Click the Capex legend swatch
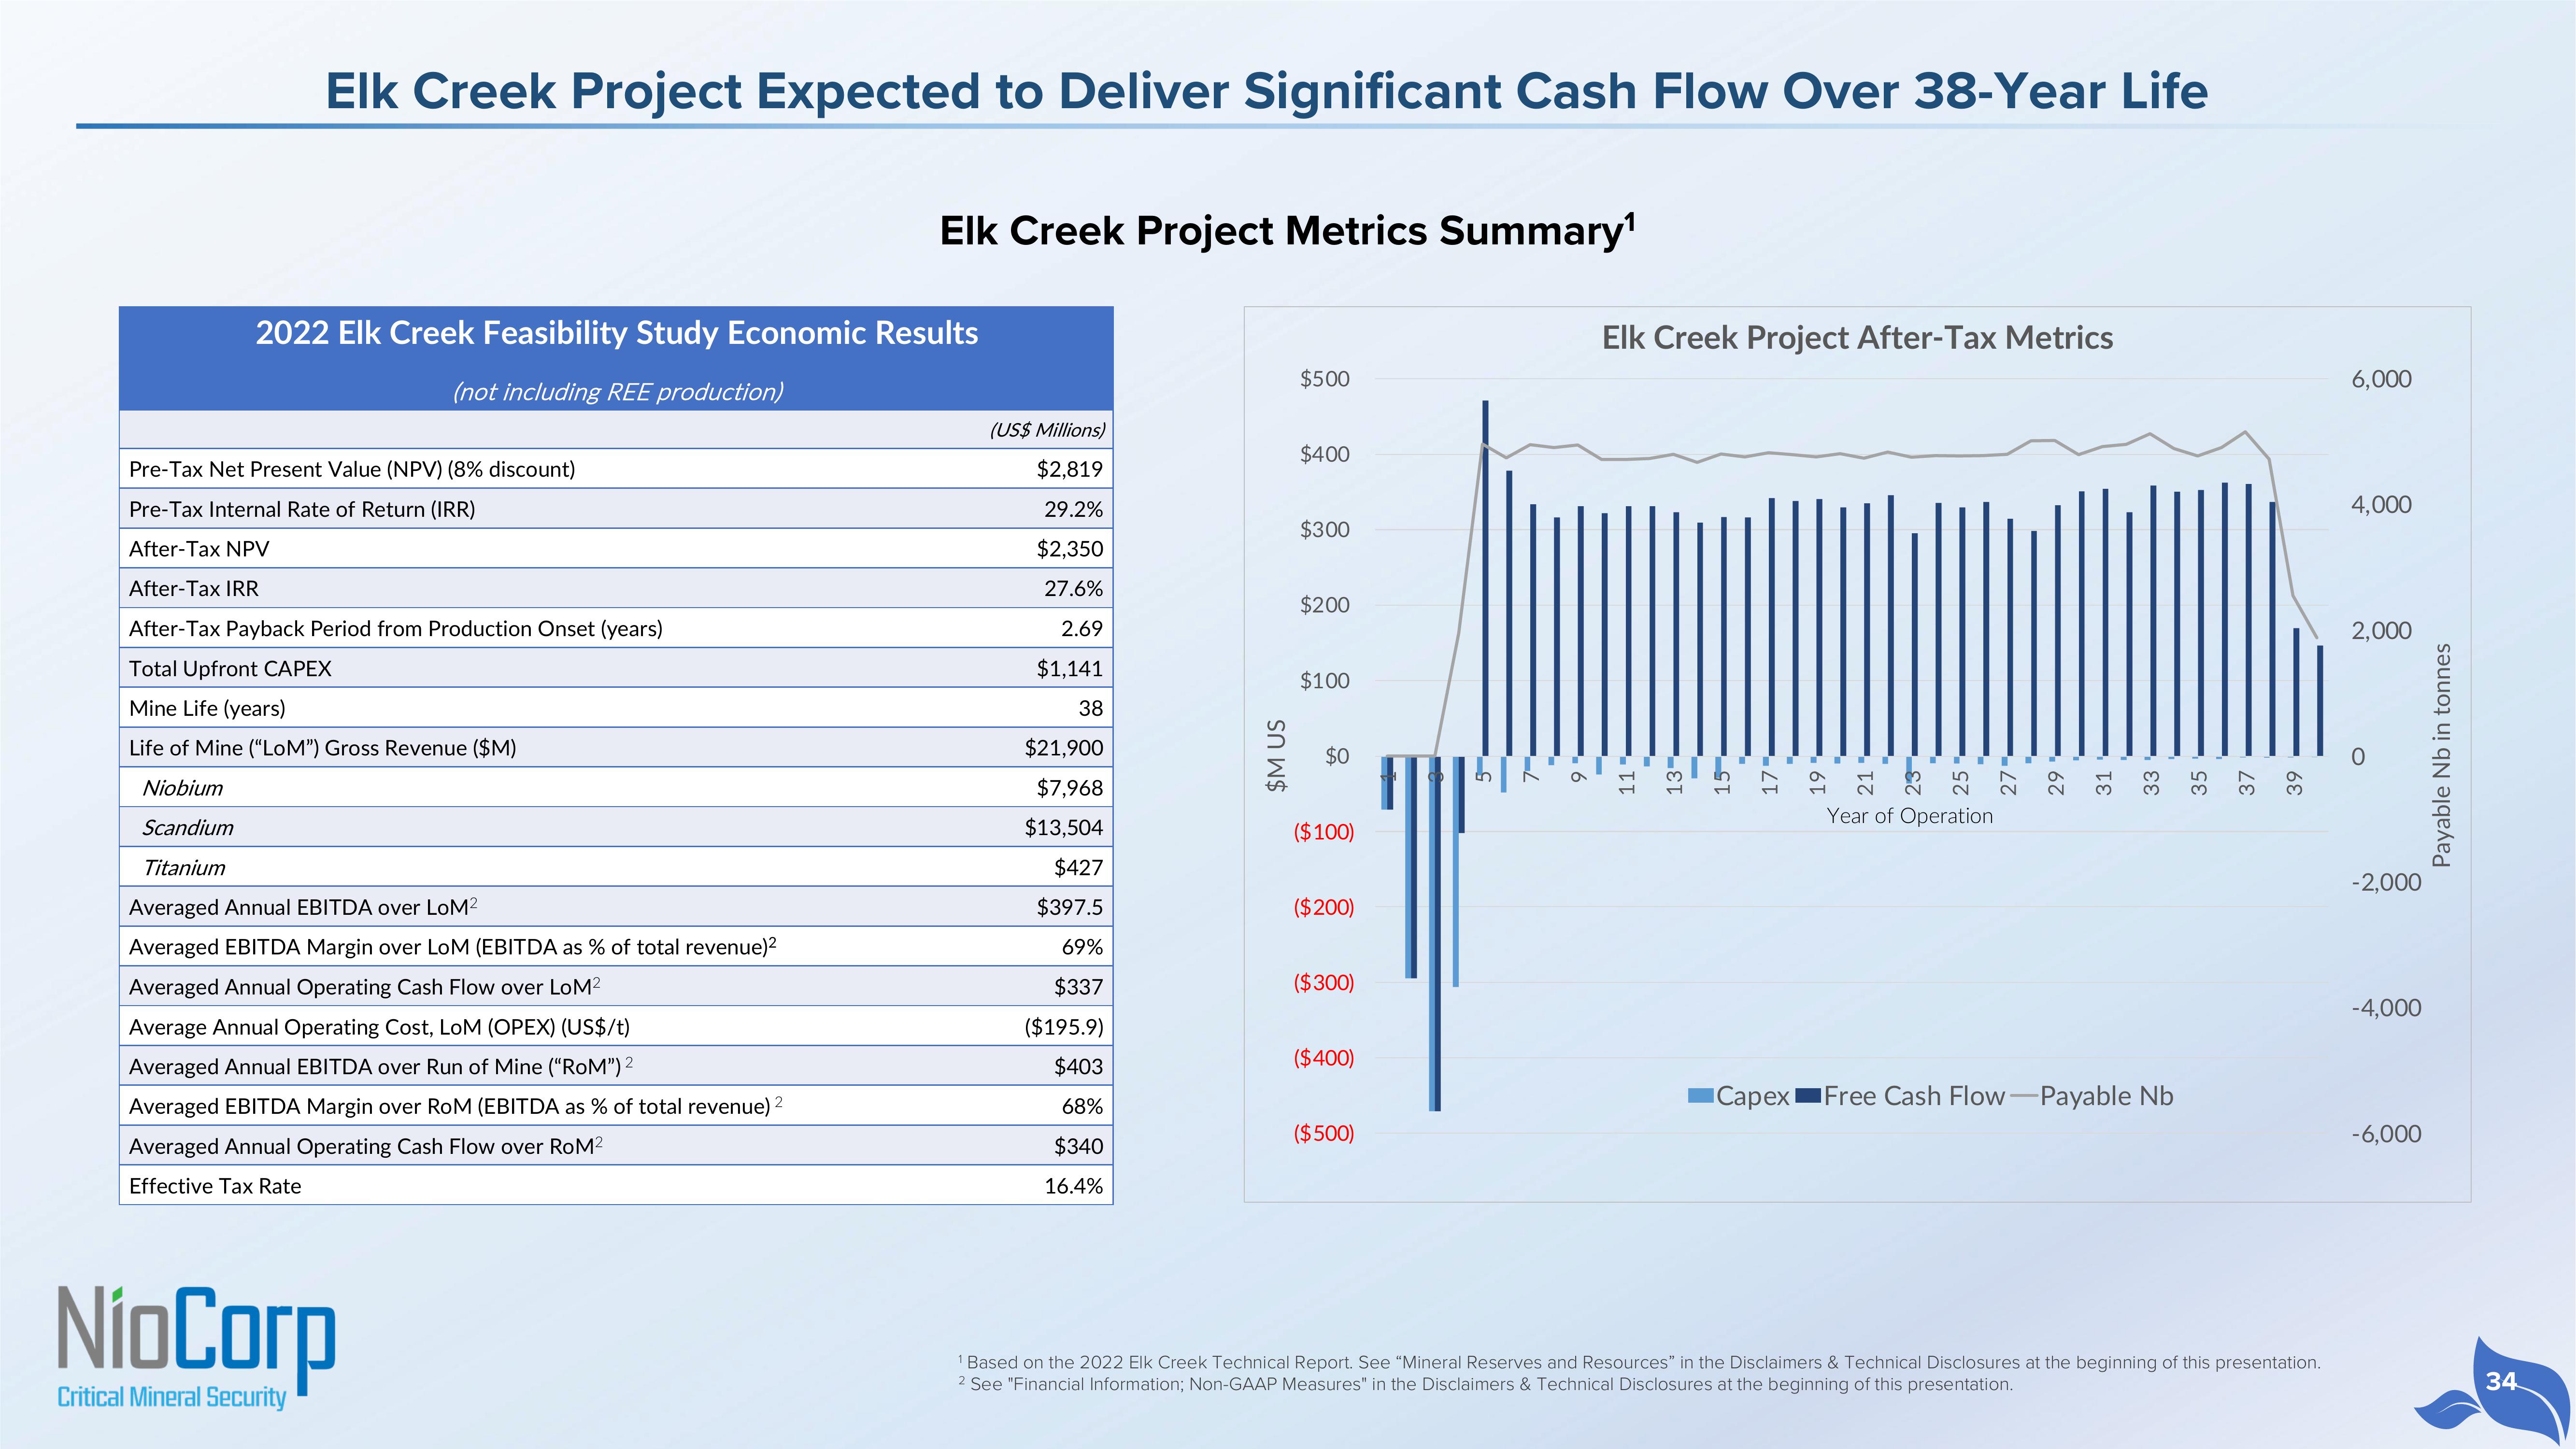The height and width of the screenshot is (1449, 2576). tap(1700, 1096)
